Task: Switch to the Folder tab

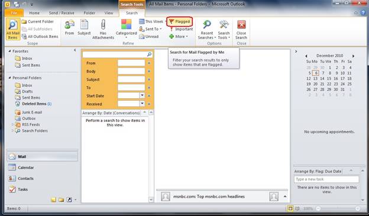Action: tap(89, 13)
